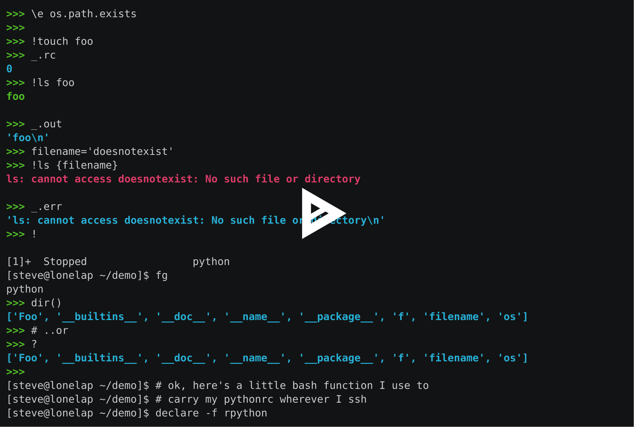Click the '!touch foo' command line
Viewport: 634px width, 427px height.
(50, 41)
